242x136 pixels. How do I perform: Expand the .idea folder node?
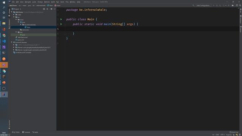[x=14, y=15]
